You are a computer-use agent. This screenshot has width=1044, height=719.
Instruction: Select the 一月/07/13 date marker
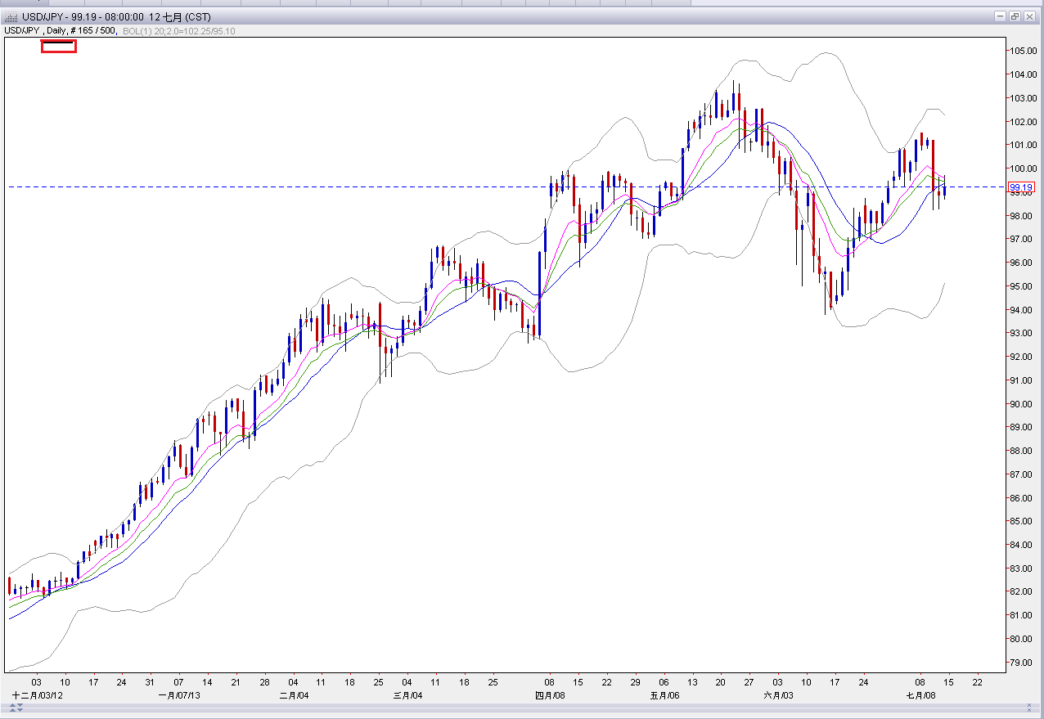pyautogui.click(x=178, y=695)
